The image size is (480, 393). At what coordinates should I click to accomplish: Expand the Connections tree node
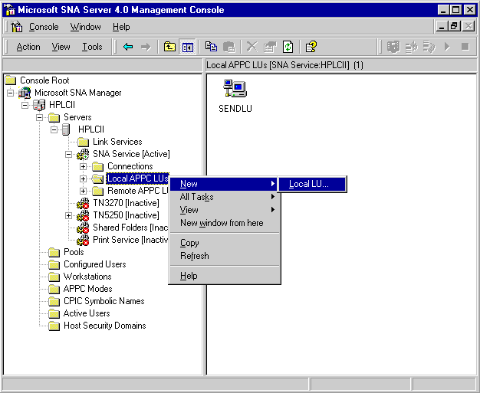[x=83, y=166]
